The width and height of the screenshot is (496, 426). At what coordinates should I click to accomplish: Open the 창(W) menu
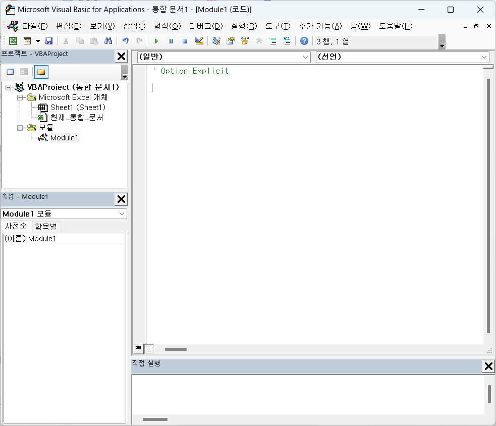(360, 26)
